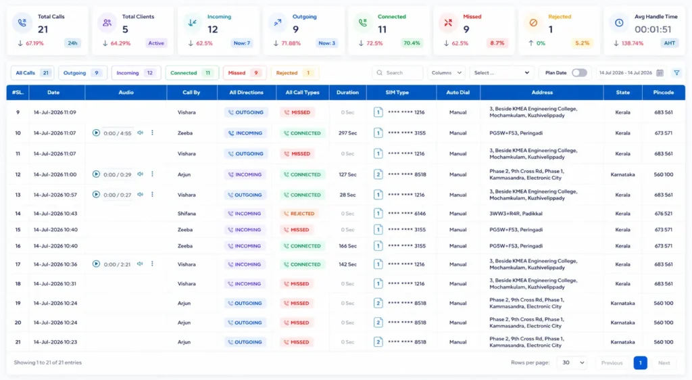
Task: Mute volume icon on Arjun's 11:00 recording
Action: pos(140,174)
